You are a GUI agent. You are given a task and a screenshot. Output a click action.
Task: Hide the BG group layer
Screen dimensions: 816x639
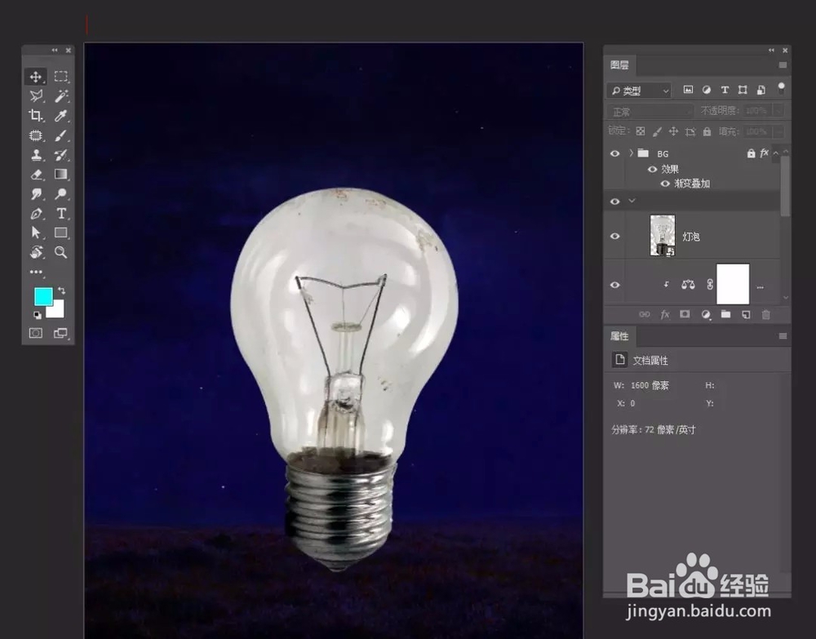pyautogui.click(x=614, y=153)
